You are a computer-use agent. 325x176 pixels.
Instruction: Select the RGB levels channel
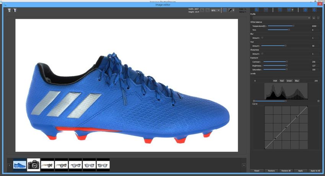pyautogui.click(x=275, y=81)
